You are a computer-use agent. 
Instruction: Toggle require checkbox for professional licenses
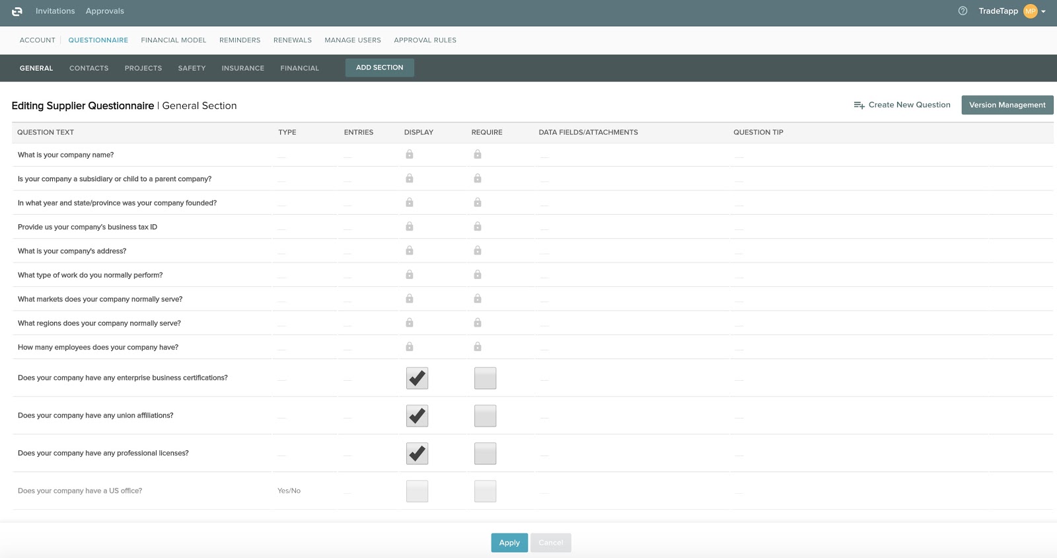point(485,454)
